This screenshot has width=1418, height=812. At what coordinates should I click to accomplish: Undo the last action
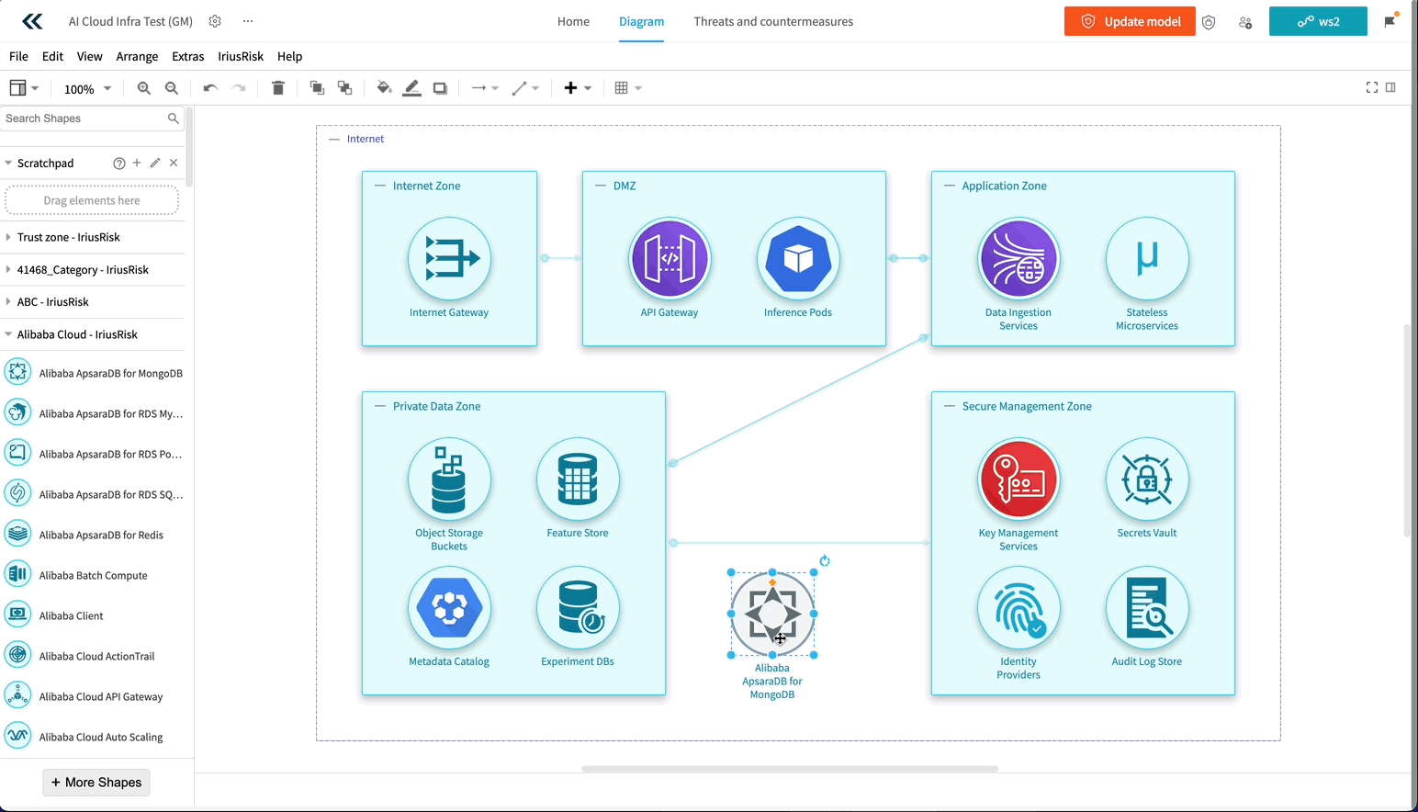click(210, 88)
